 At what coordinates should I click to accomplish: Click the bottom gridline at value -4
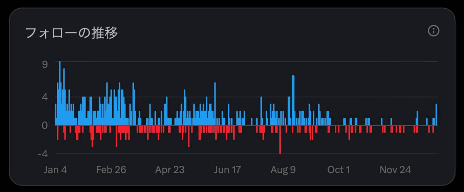[247, 154]
